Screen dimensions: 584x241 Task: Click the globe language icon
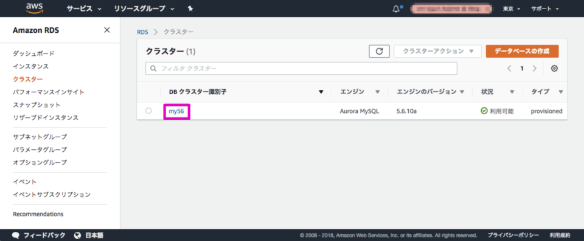77,235
